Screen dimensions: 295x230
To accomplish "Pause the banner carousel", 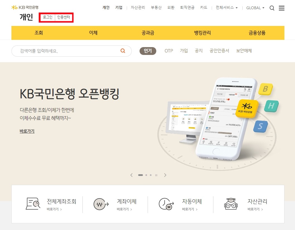I will (156, 175).
